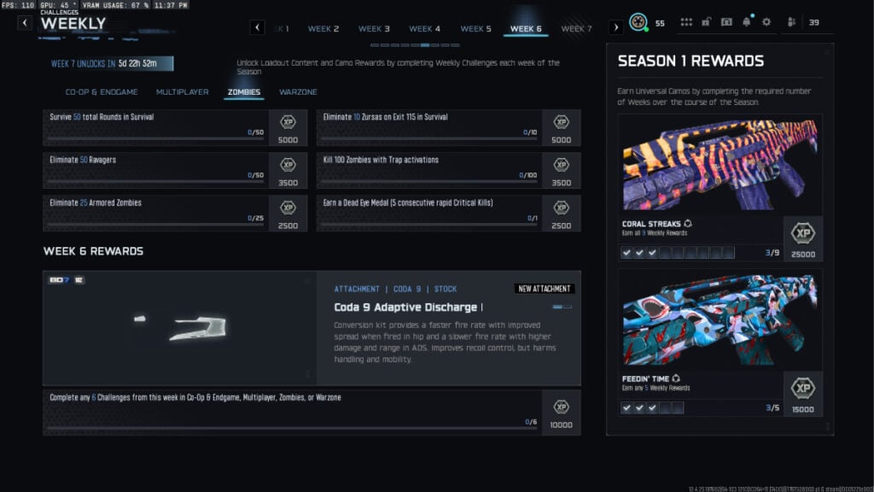The height and width of the screenshot is (492, 874).
Task: Click the padlock unlocks icon
Action: [x=706, y=23]
